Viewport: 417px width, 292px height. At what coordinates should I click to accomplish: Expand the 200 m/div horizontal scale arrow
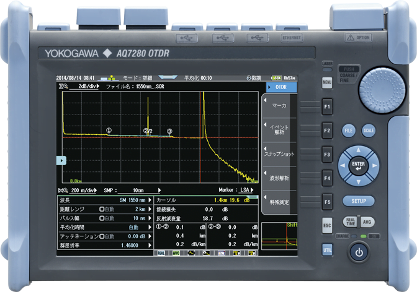tap(96, 191)
